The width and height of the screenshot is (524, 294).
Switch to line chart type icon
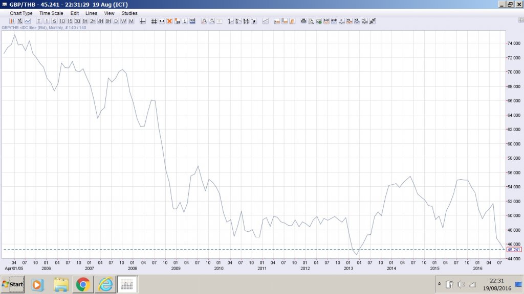click(x=28, y=21)
